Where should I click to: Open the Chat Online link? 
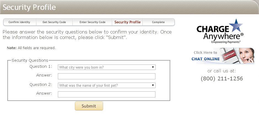206,59
